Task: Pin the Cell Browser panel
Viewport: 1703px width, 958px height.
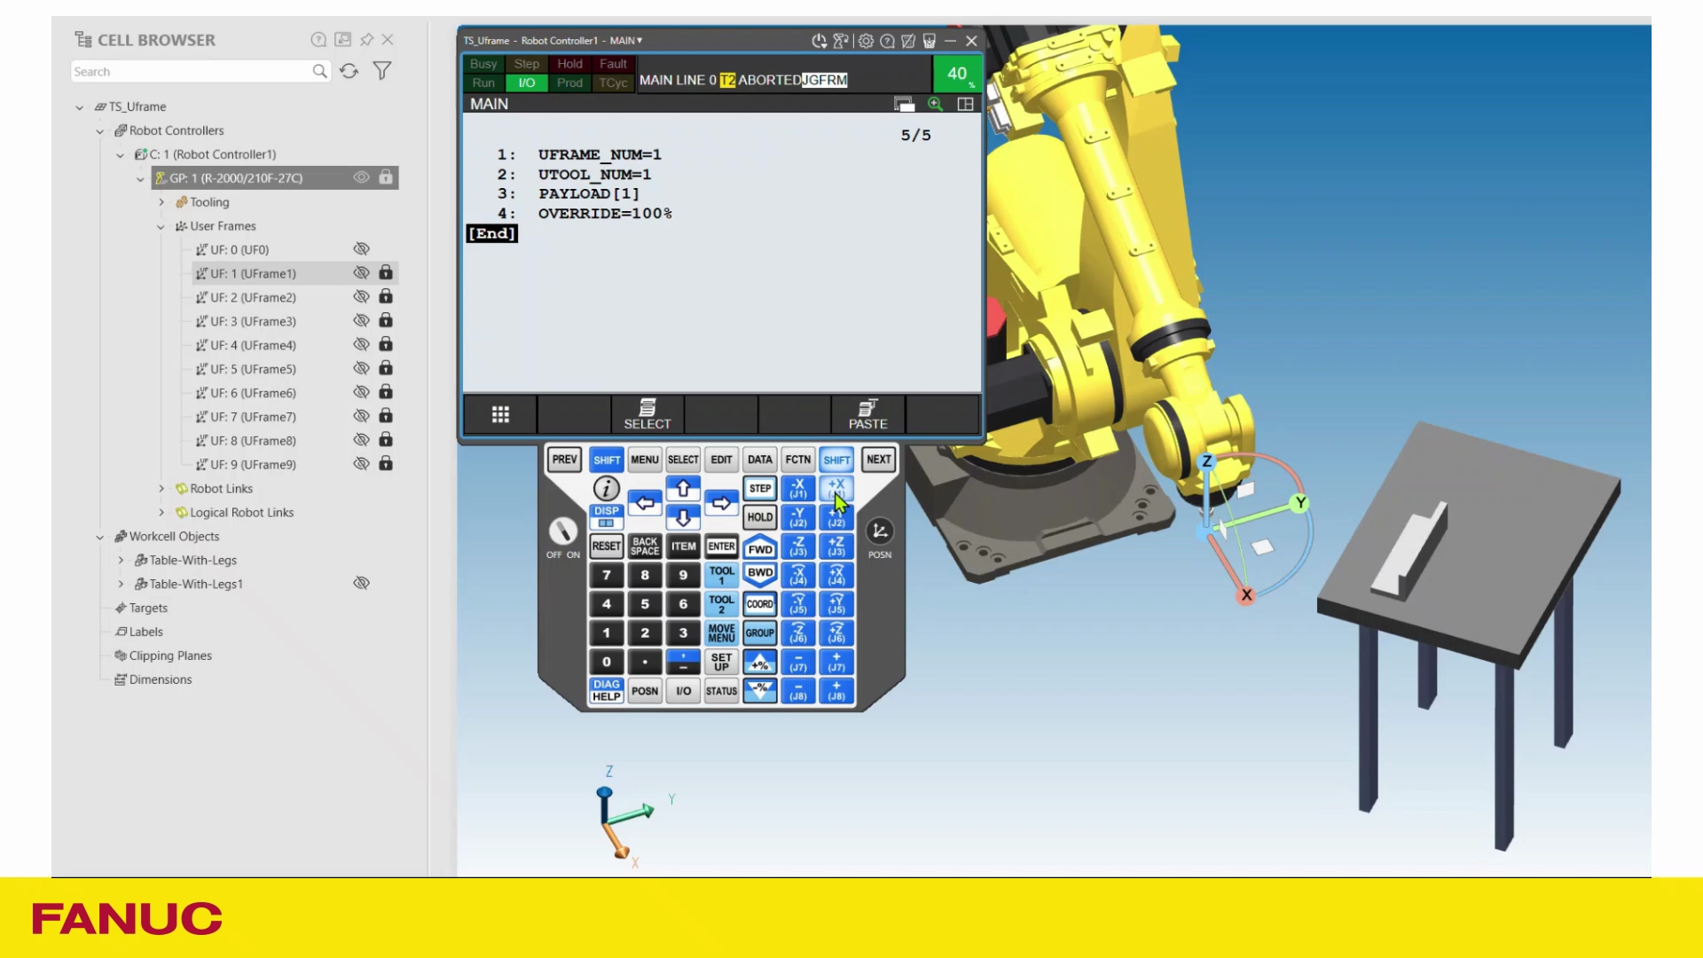Action: coord(366,40)
